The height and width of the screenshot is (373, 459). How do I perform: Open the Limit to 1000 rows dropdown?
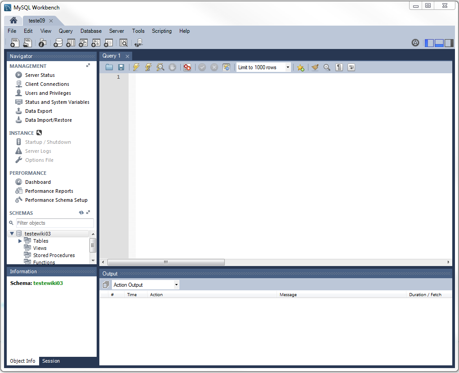[287, 67]
